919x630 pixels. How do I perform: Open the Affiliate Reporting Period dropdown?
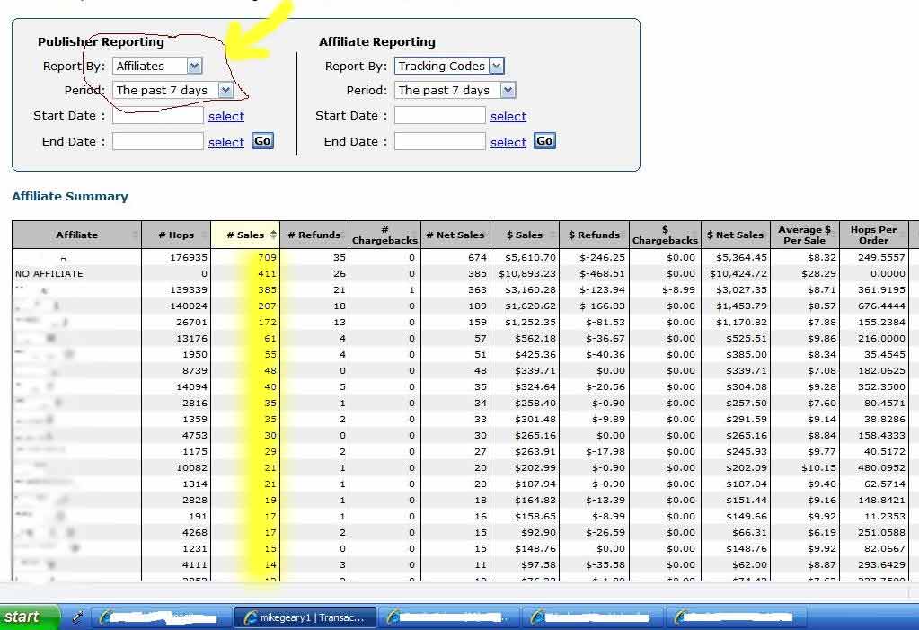pos(508,90)
